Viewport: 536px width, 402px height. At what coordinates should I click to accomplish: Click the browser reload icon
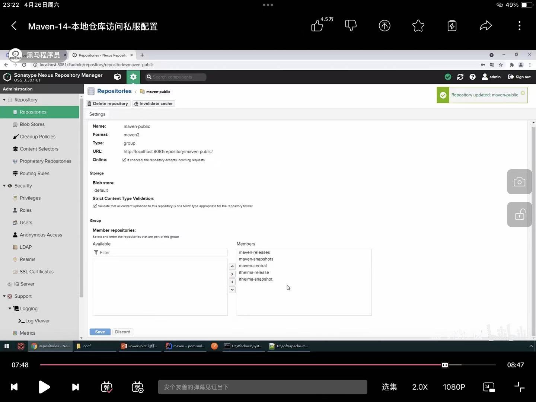(24, 65)
